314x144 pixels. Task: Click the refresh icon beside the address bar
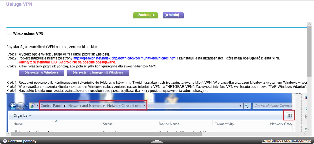[x=247, y=106]
